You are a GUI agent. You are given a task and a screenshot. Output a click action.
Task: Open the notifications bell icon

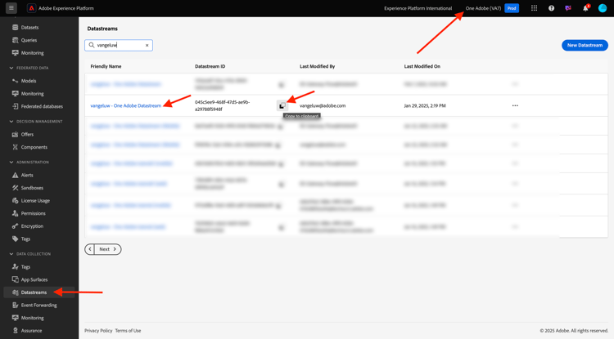[585, 8]
